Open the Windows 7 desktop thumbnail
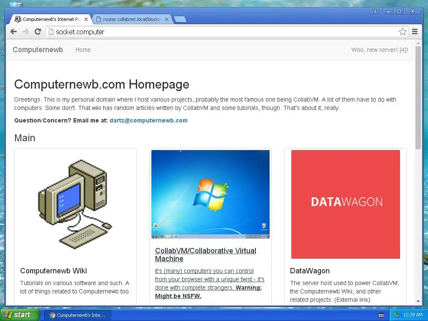This screenshot has width=428, height=321. (211, 194)
